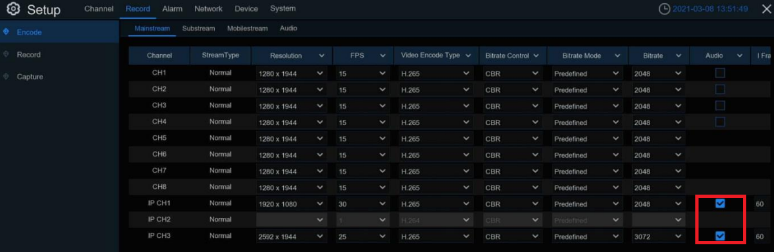This screenshot has width=774, height=252.
Task: Click the I Frame value 60 for IP CH3
Action: pyautogui.click(x=760, y=236)
